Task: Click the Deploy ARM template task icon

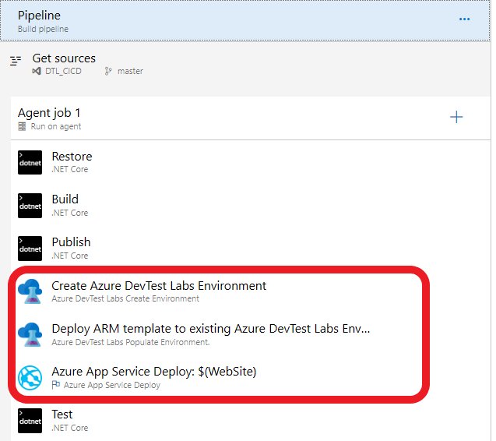Action: (x=30, y=334)
